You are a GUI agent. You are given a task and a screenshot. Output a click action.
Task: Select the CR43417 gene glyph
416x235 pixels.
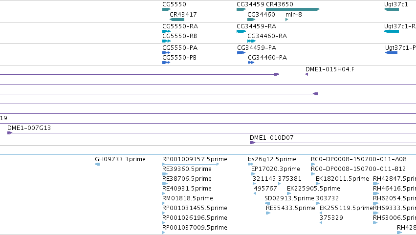click(176, 20)
